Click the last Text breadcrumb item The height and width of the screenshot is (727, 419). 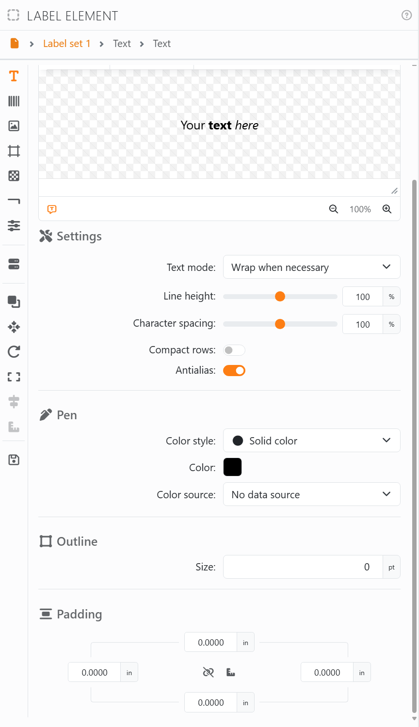(x=161, y=44)
